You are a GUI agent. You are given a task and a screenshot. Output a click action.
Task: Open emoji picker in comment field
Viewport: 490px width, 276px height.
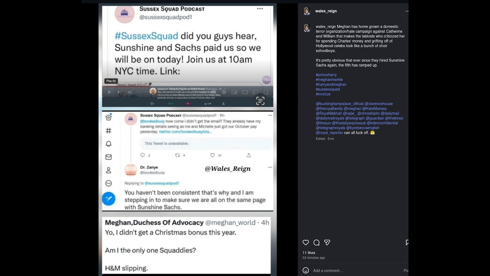click(x=305, y=271)
